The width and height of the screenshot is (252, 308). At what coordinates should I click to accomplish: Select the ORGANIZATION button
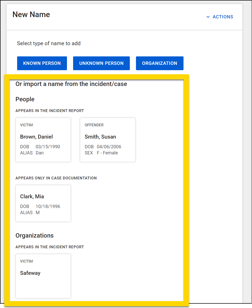tap(159, 63)
